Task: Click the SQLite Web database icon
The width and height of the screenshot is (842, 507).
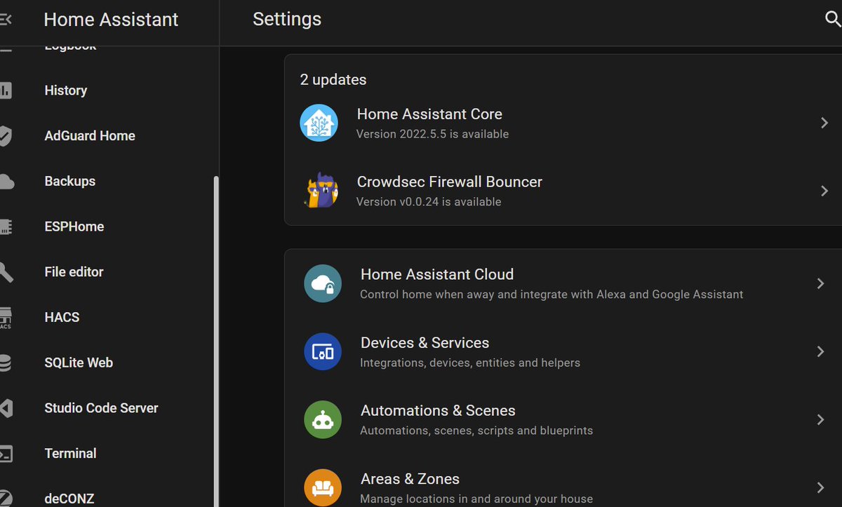Action: click(x=5, y=363)
